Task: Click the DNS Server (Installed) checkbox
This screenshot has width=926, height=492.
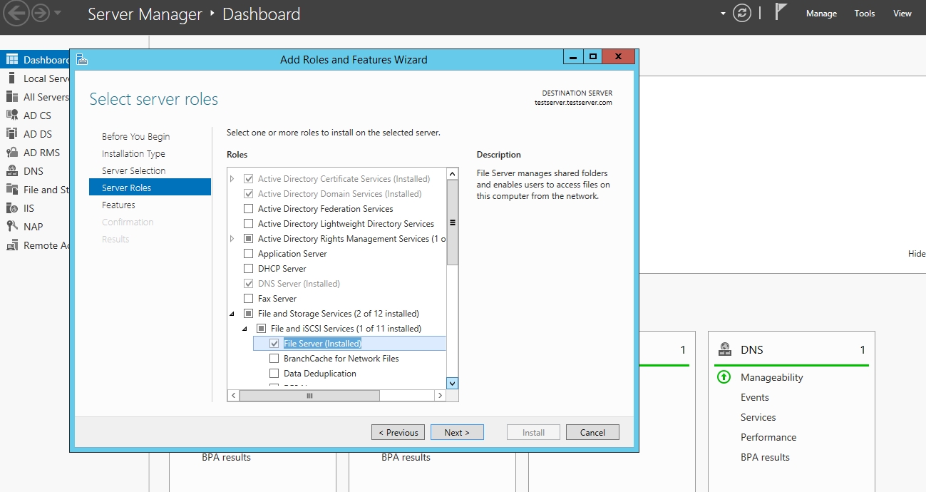Action: (x=248, y=284)
